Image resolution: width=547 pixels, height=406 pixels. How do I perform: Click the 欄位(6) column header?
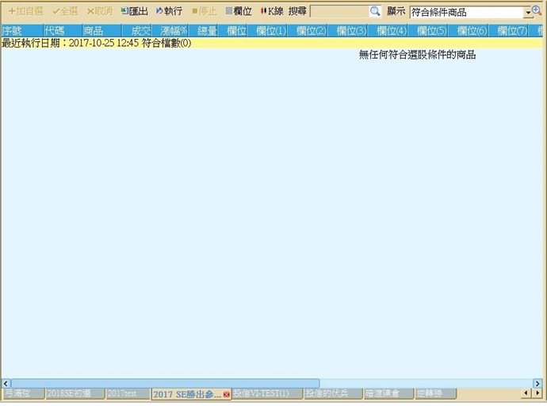click(468, 31)
